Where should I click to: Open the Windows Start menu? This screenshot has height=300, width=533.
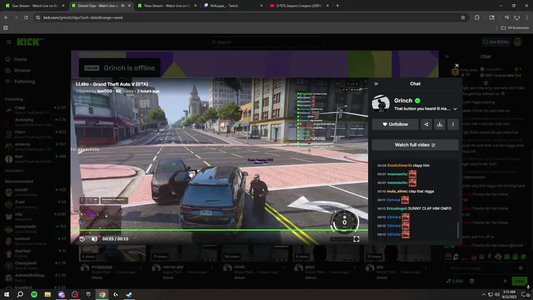tap(7, 295)
